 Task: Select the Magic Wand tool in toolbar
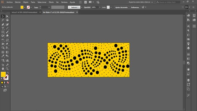(x=3, y=20)
